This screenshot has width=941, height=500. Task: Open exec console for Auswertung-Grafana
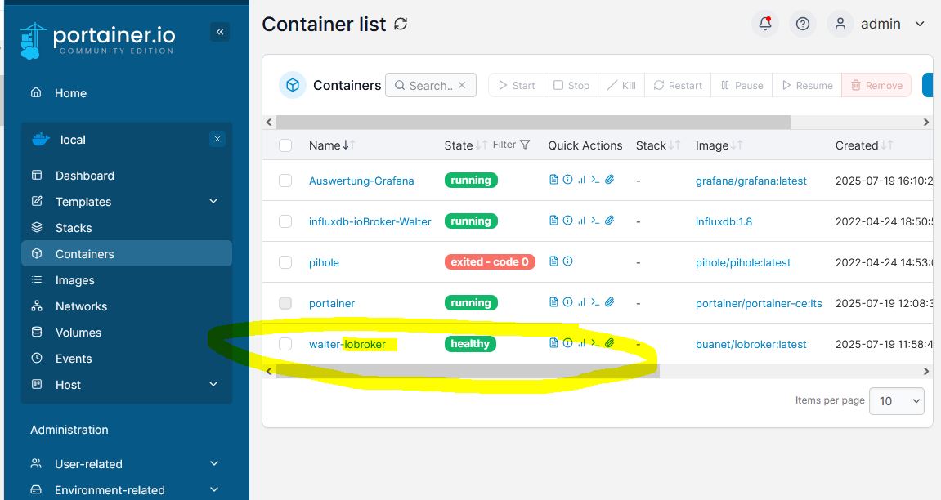click(x=595, y=179)
